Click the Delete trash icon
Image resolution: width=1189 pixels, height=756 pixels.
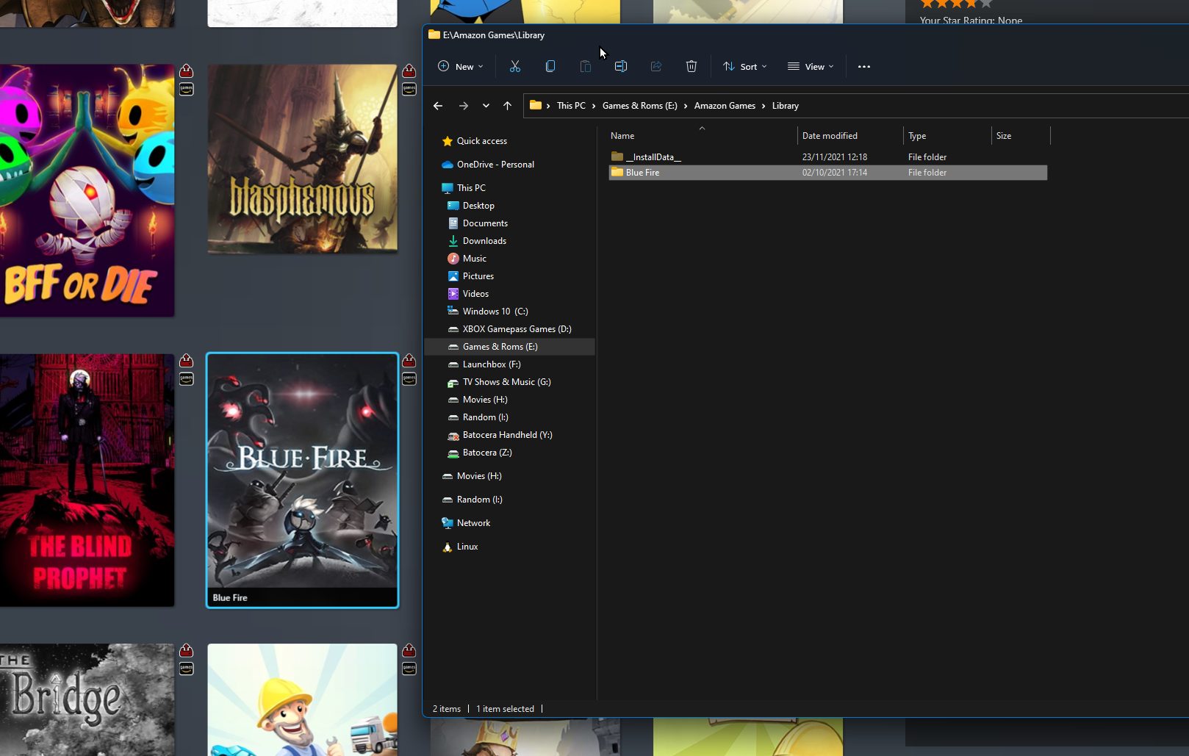[692, 66]
